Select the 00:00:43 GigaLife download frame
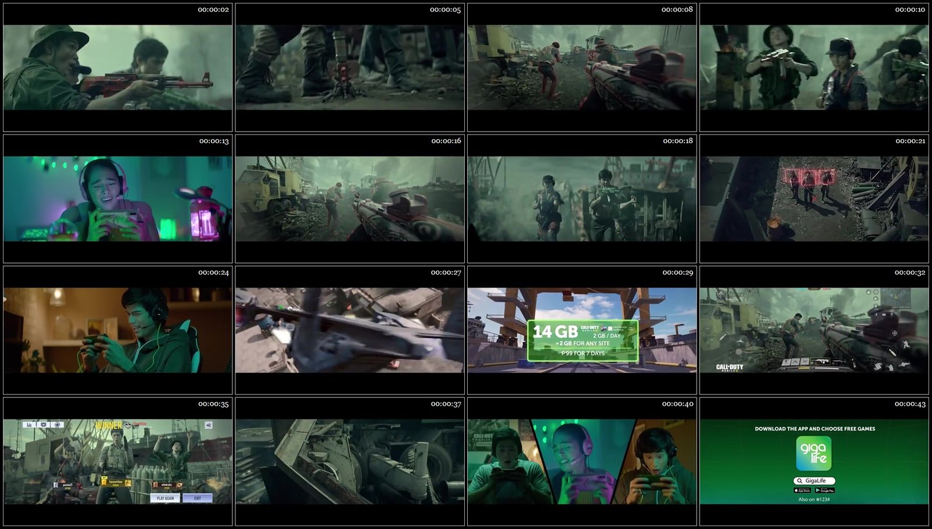The height and width of the screenshot is (529, 932). [x=814, y=462]
